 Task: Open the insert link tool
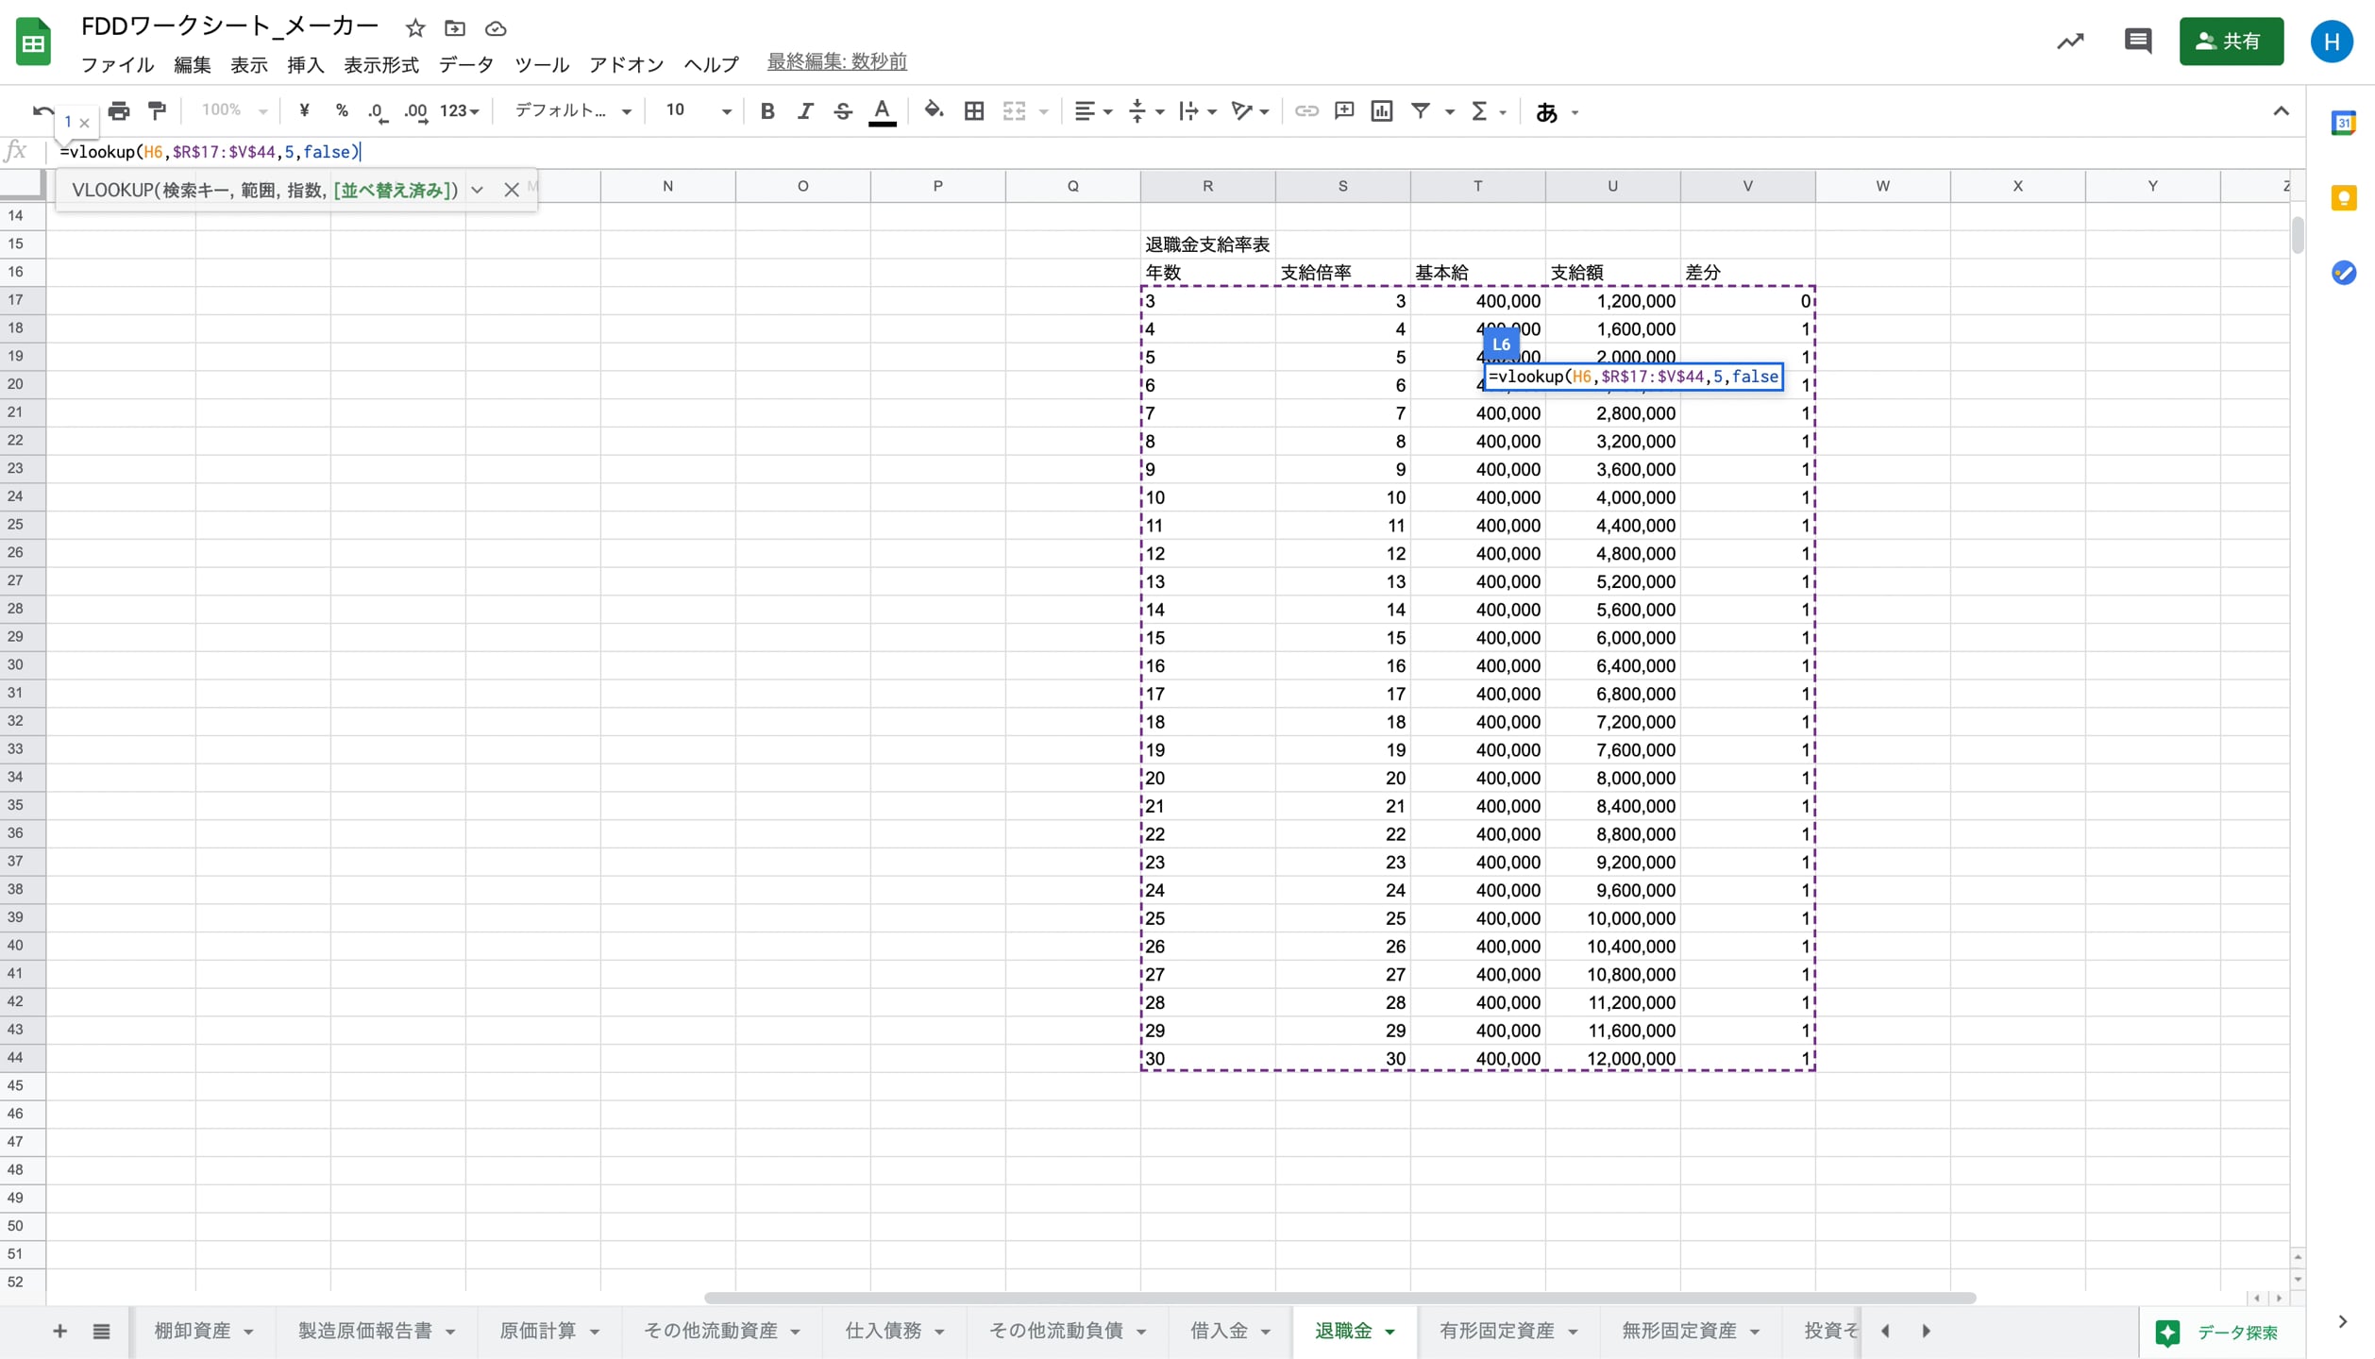click(x=1306, y=110)
